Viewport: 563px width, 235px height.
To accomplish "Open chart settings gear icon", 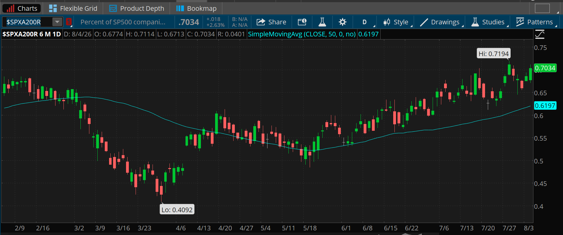I will (x=342, y=22).
